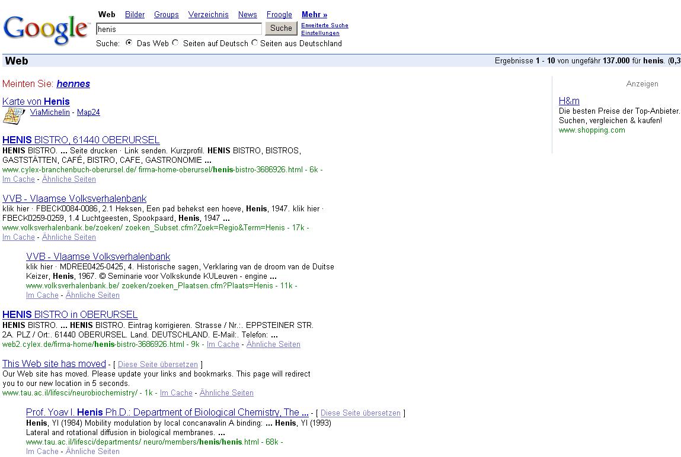Open the H&m sponsored ad link

(x=569, y=101)
